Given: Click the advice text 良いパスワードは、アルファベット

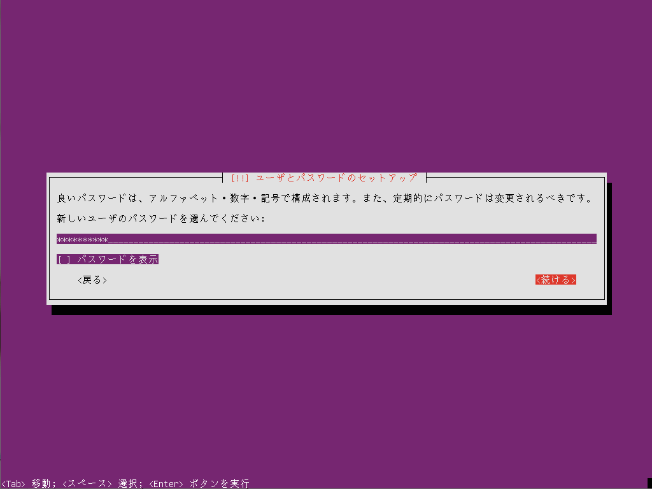Looking at the screenshot, I should coord(138,199).
